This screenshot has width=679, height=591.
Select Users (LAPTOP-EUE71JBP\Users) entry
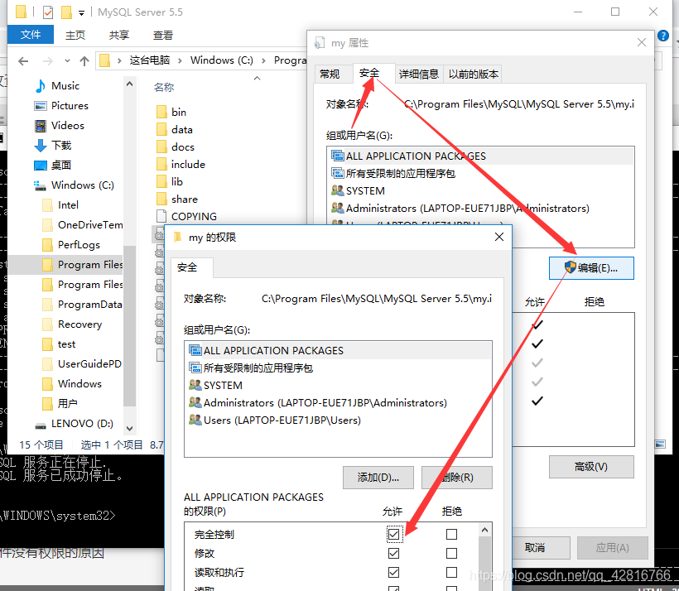point(338,420)
